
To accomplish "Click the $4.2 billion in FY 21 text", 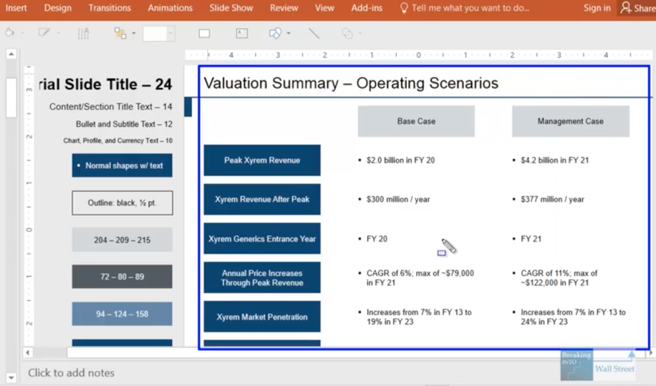I will click(555, 160).
